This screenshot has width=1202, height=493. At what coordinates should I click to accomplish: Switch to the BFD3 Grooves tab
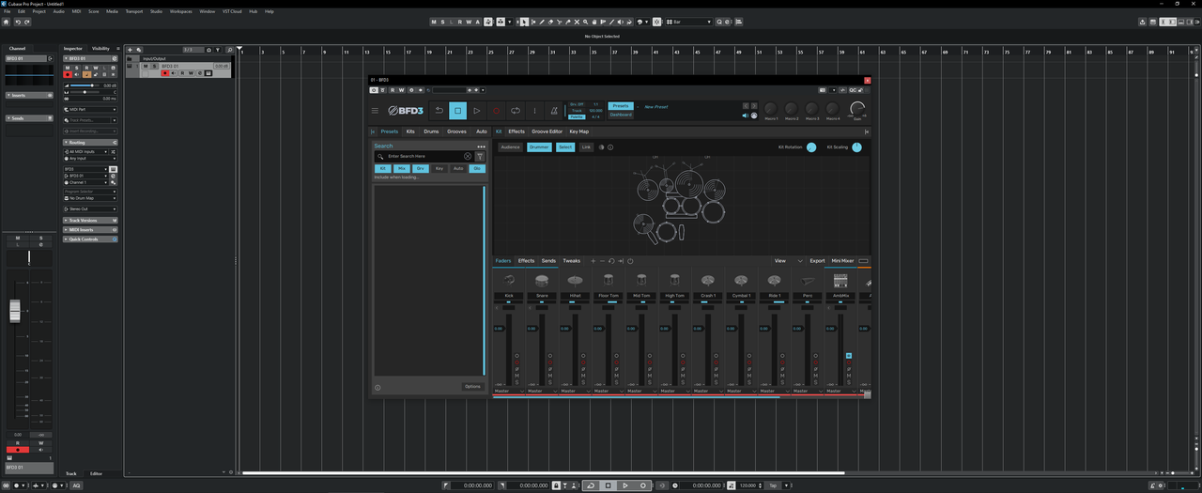(456, 131)
